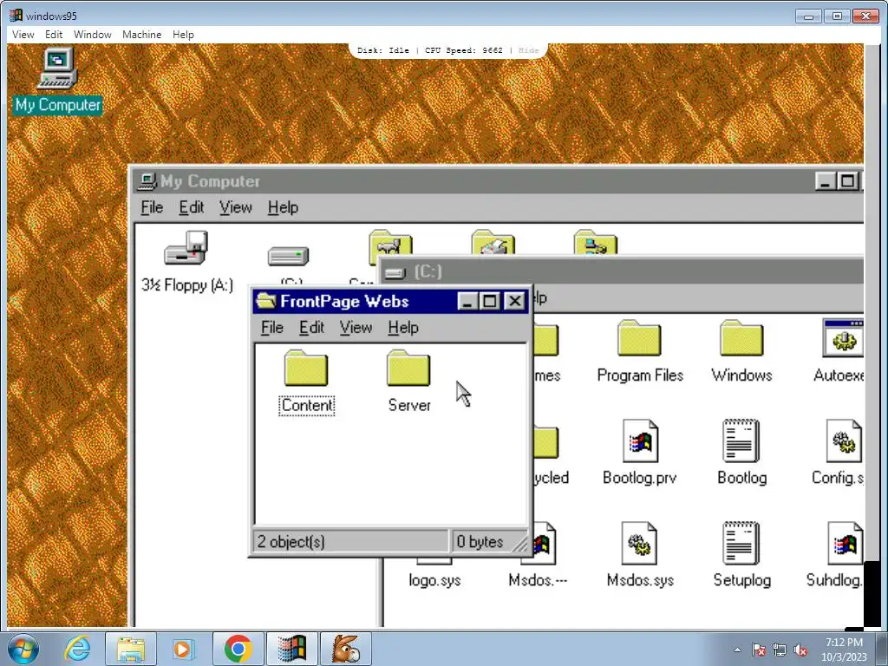The width and height of the screenshot is (888, 666).
Task: Maximize the My Computer window
Action: coord(847,181)
